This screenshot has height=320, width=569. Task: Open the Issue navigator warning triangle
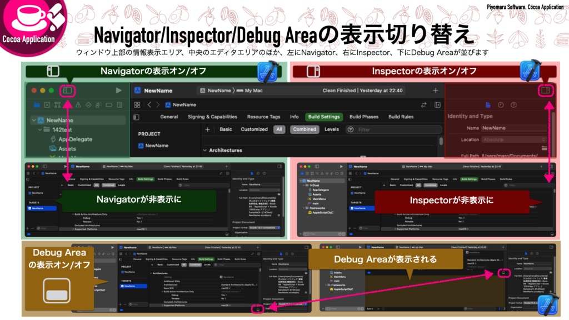point(78,105)
